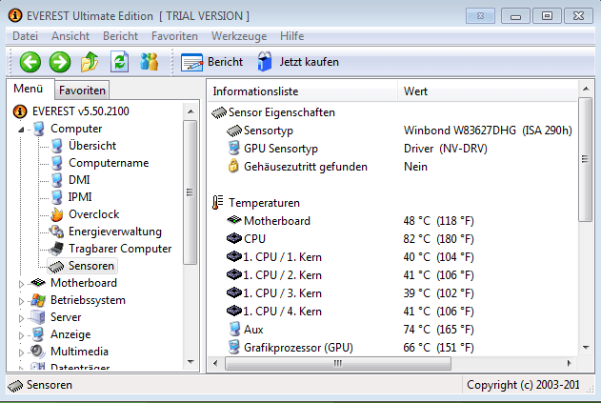
Task: Click the horizontal scrollbar thumb
Action: pos(338,363)
